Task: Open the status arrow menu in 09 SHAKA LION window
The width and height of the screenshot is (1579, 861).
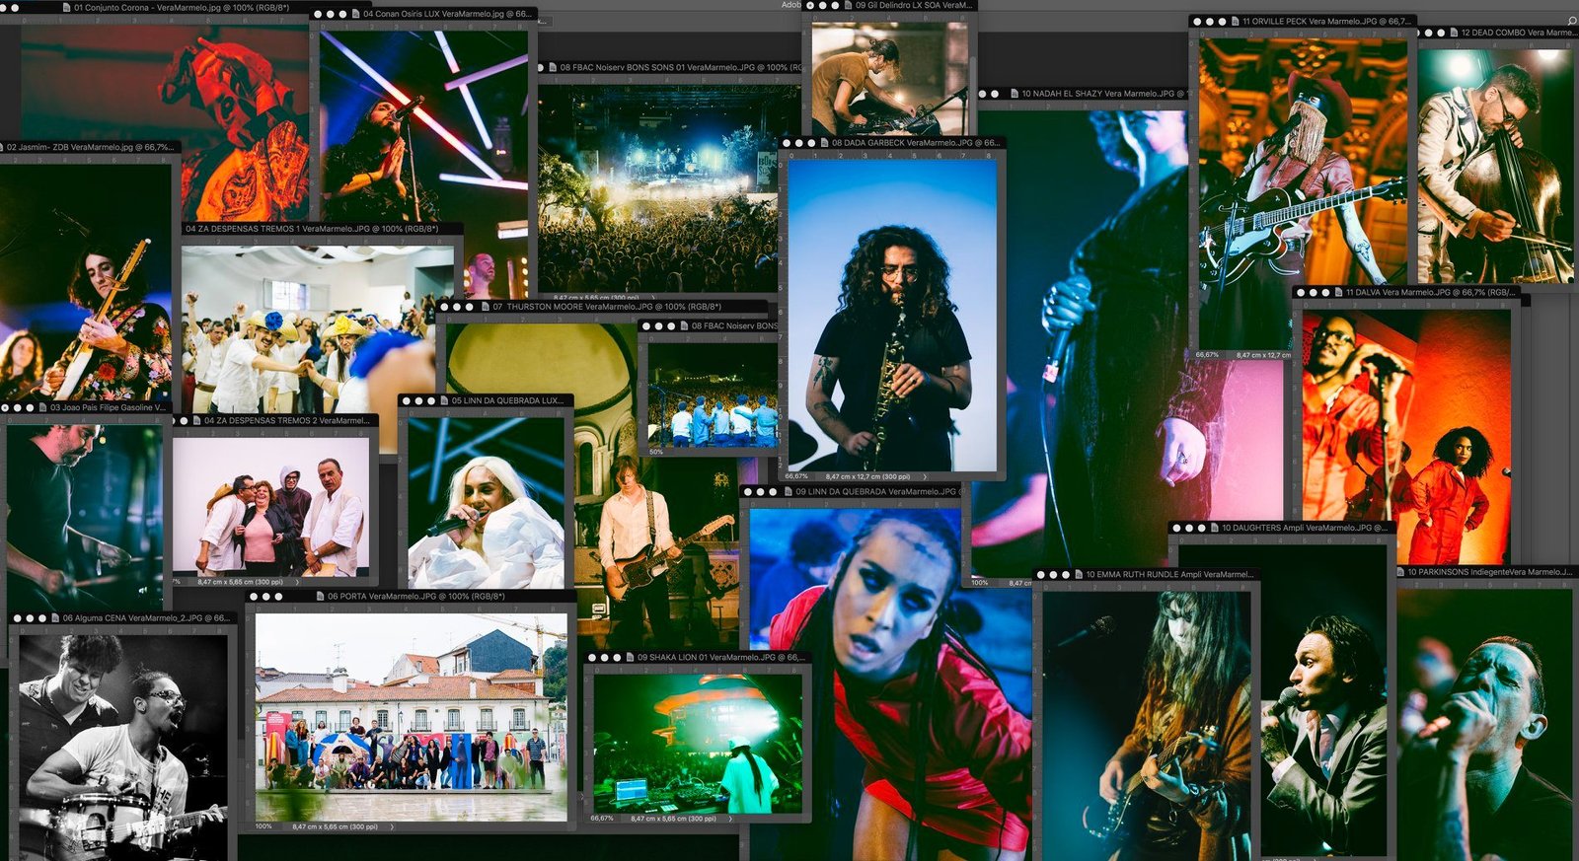Action: (730, 819)
